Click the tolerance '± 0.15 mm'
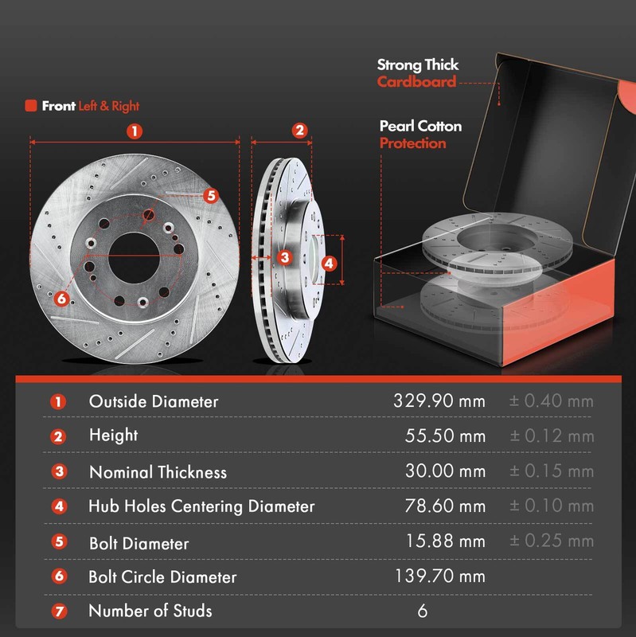636x637 pixels. click(552, 471)
